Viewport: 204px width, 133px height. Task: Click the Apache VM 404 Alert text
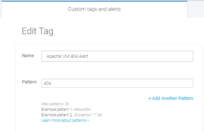pos(67,56)
